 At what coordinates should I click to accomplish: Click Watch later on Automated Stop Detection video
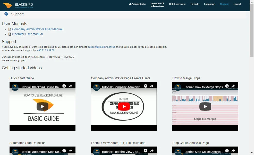tap(64, 151)
